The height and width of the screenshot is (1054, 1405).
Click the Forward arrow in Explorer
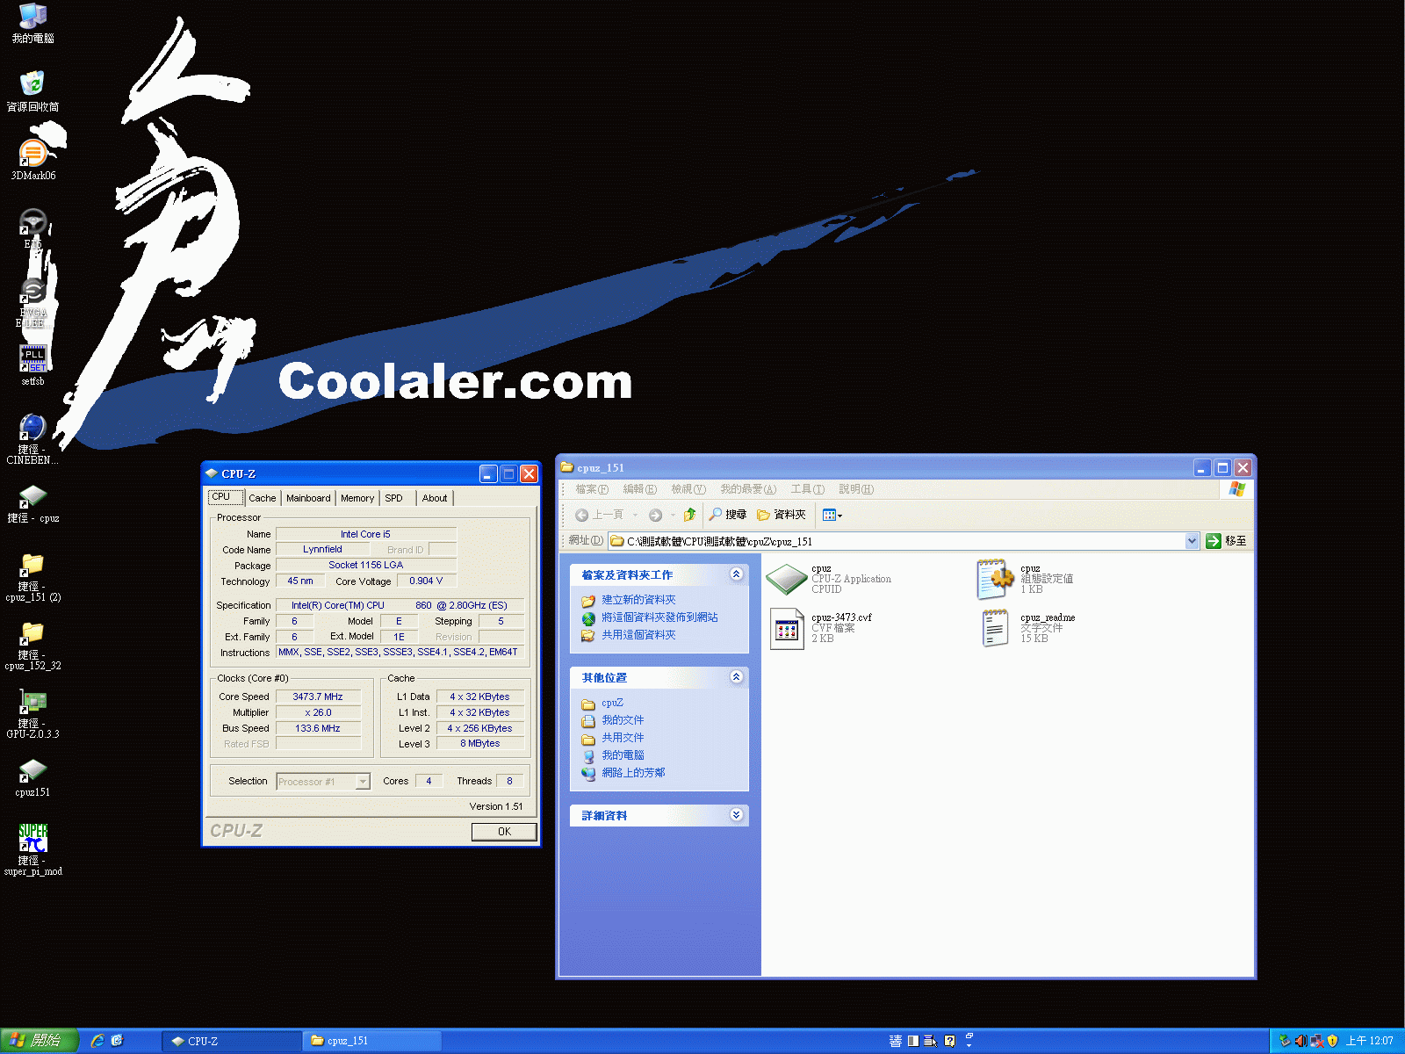pyautogui.click(x=655, y=515)
